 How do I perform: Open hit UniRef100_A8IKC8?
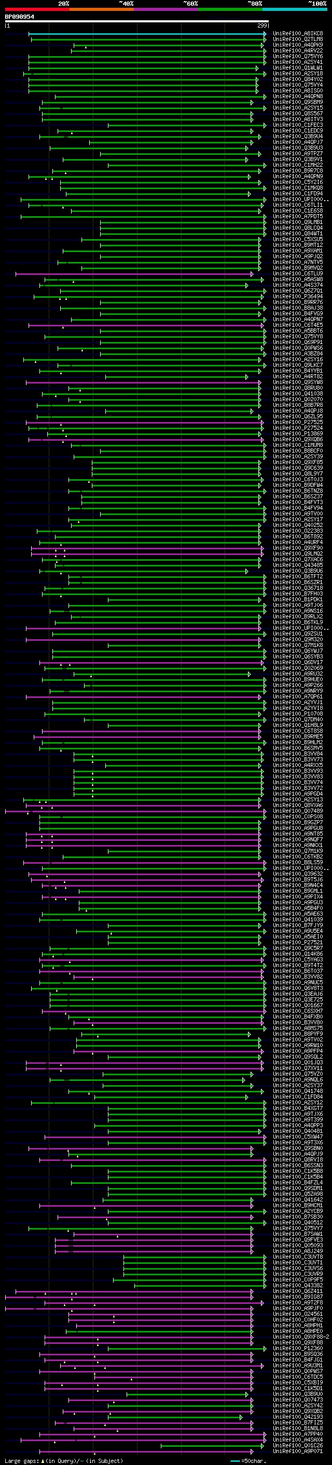tap(298, 34)
